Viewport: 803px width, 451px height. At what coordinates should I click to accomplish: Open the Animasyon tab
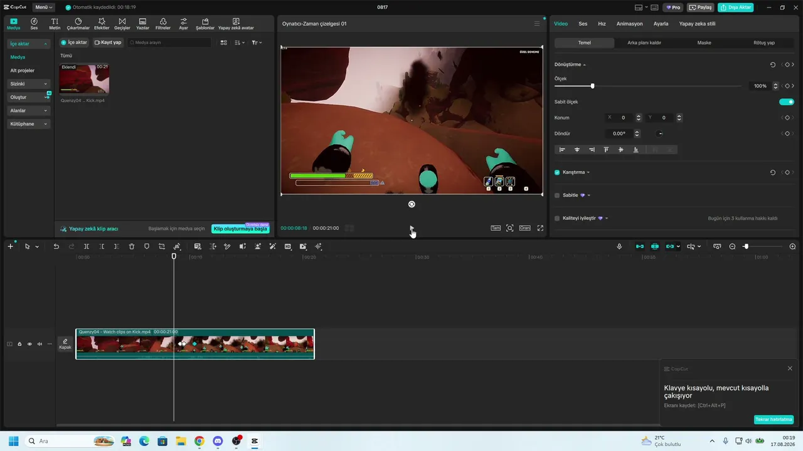tap(630, 24)
